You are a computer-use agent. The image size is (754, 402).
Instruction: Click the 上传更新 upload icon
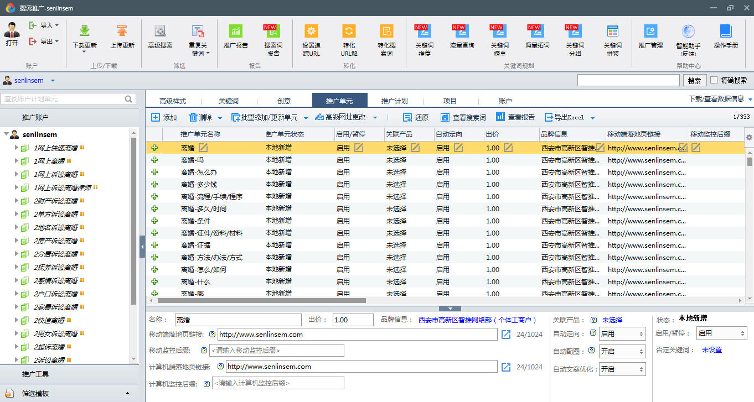122,32
